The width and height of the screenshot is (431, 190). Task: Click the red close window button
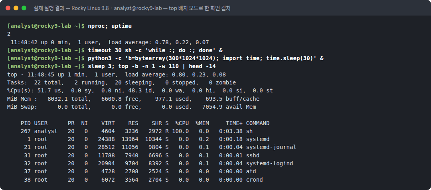[x=8, y=8]
